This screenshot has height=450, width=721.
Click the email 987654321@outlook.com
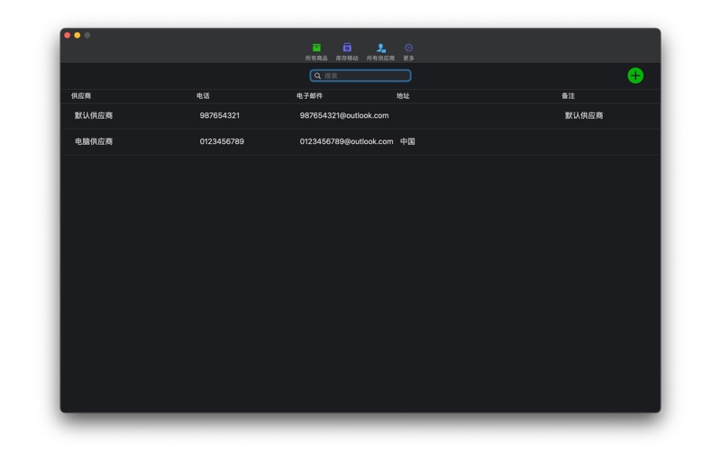pos(344,116)
